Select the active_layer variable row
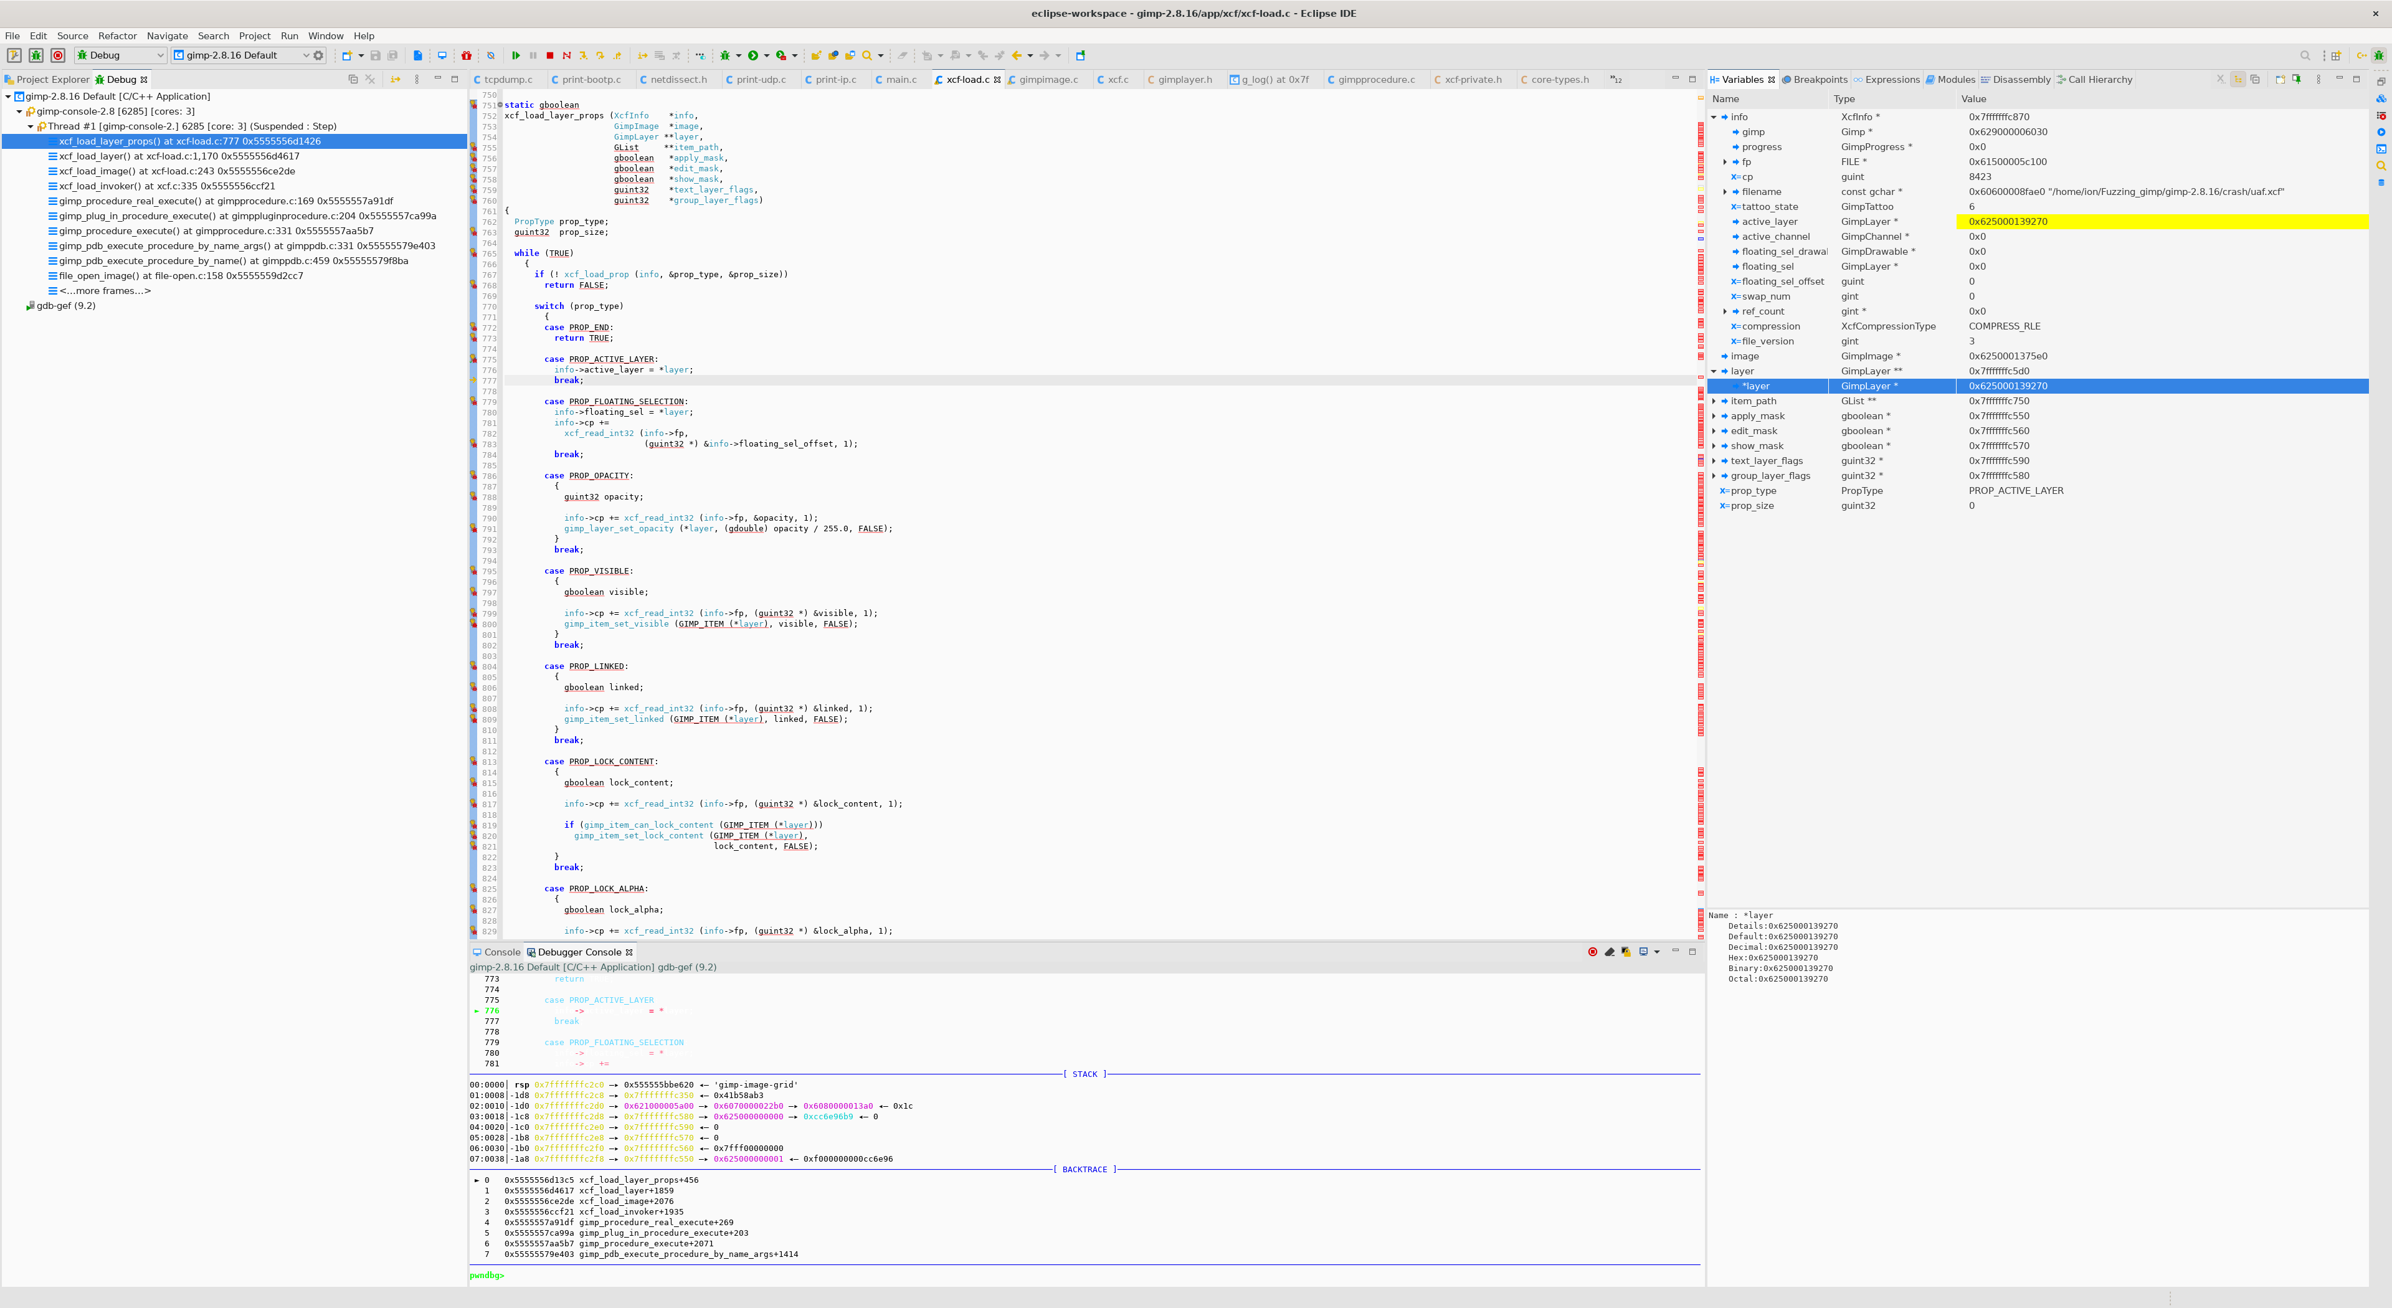 [2038, 222]
